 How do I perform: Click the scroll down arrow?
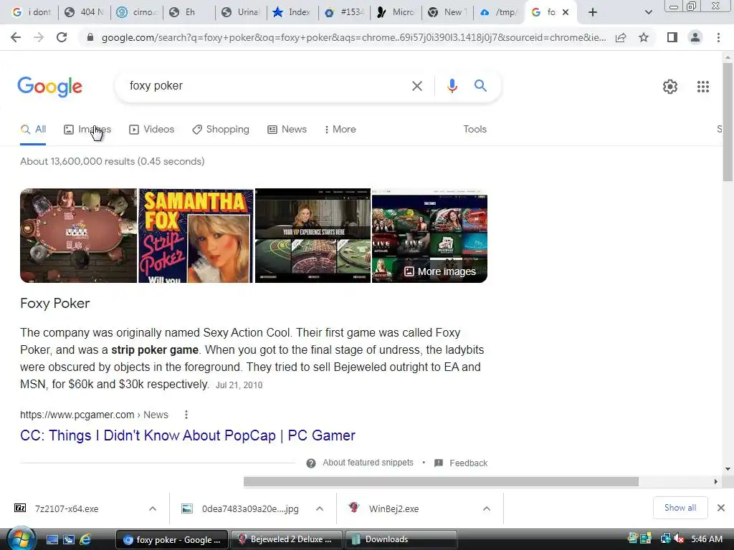728,469
